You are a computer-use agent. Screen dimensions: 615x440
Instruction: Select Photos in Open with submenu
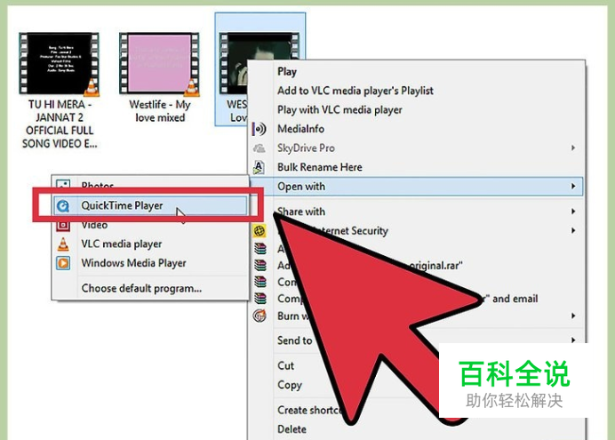98,184
